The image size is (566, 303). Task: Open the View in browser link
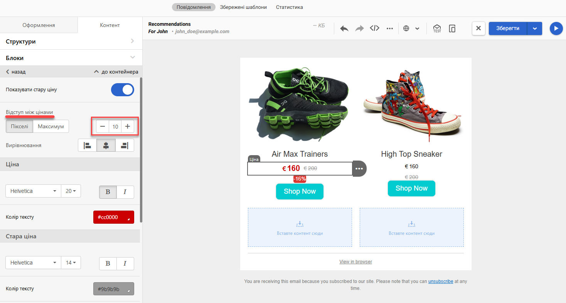[x=355, y=262]
